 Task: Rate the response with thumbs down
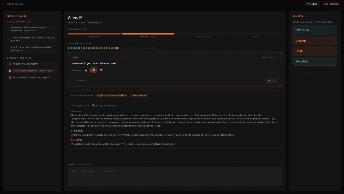tap(101, 70)
